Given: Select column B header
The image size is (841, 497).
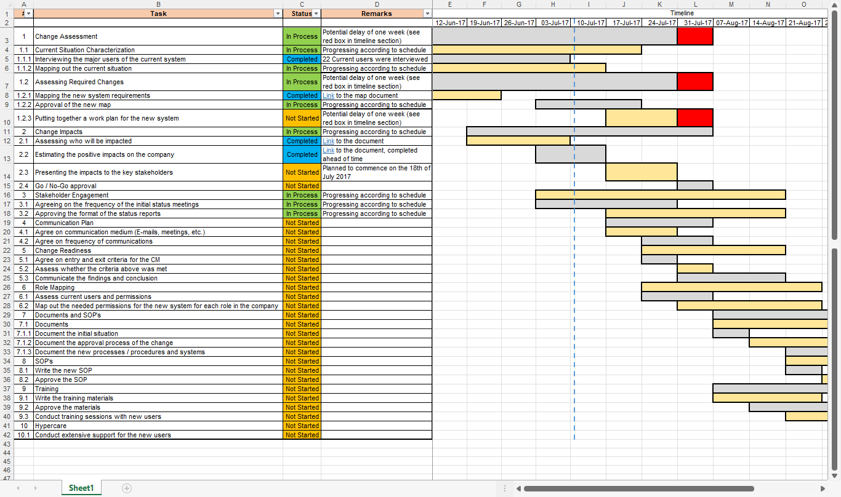Looking at the screenshot, I should click(x=158, y=4).
